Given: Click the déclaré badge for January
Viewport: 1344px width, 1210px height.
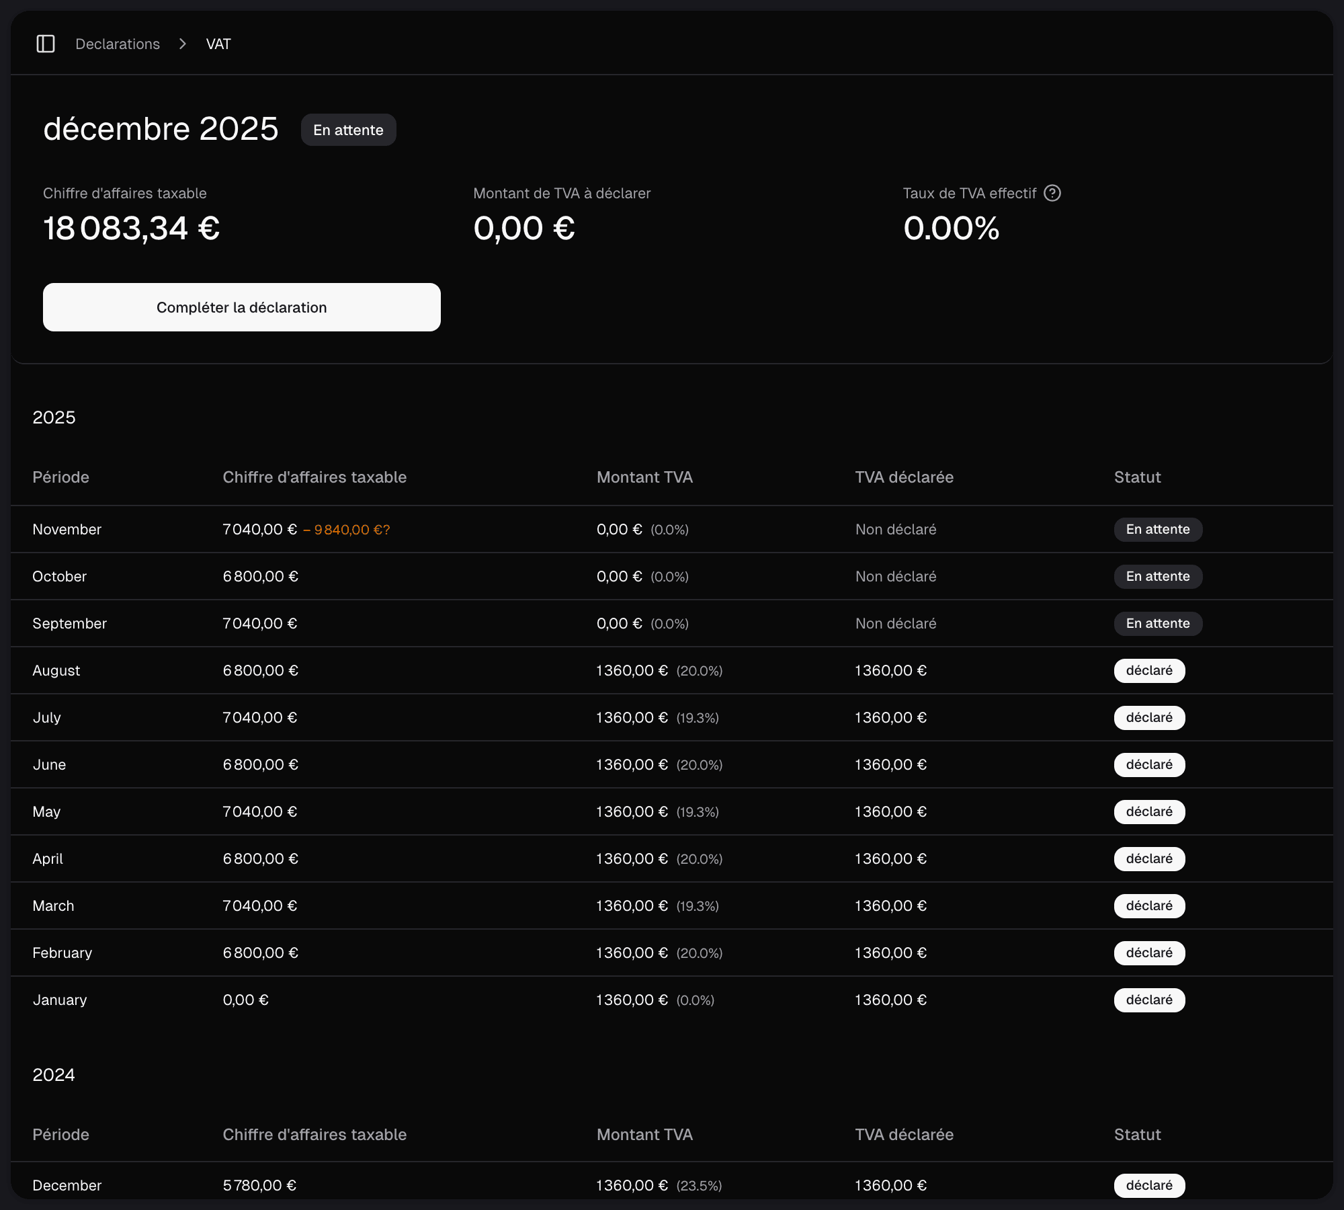Looking at the screenshot, I should tap(1148, 1000).
